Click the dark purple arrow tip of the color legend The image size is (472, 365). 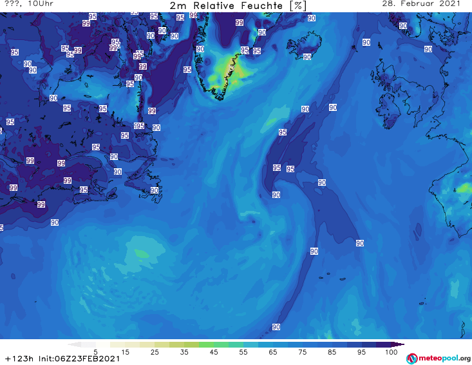(x=398, y=344)
